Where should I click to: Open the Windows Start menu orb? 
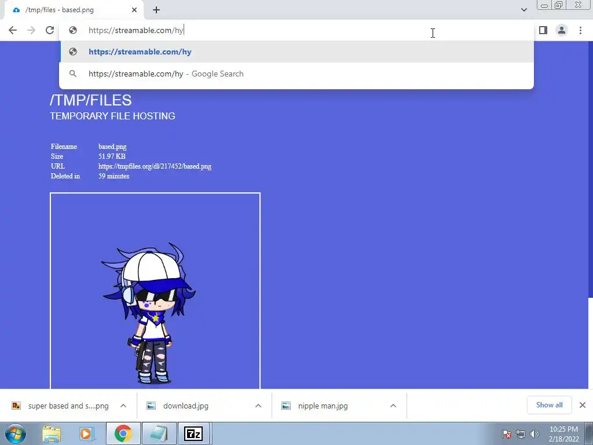coord(15,433)
